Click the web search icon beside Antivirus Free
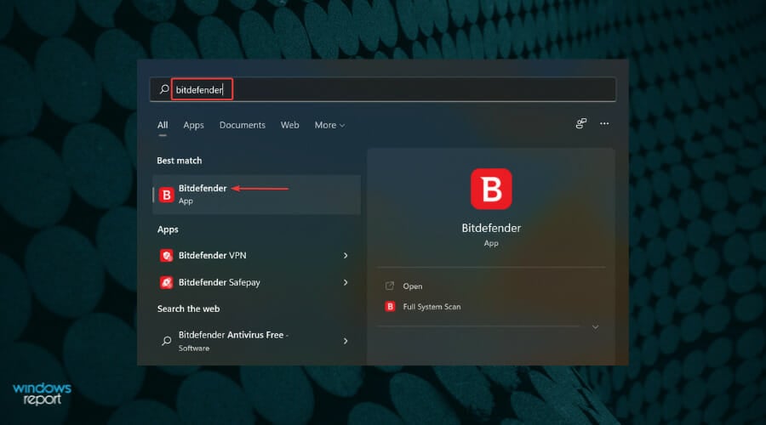 (x=167, y=341)
